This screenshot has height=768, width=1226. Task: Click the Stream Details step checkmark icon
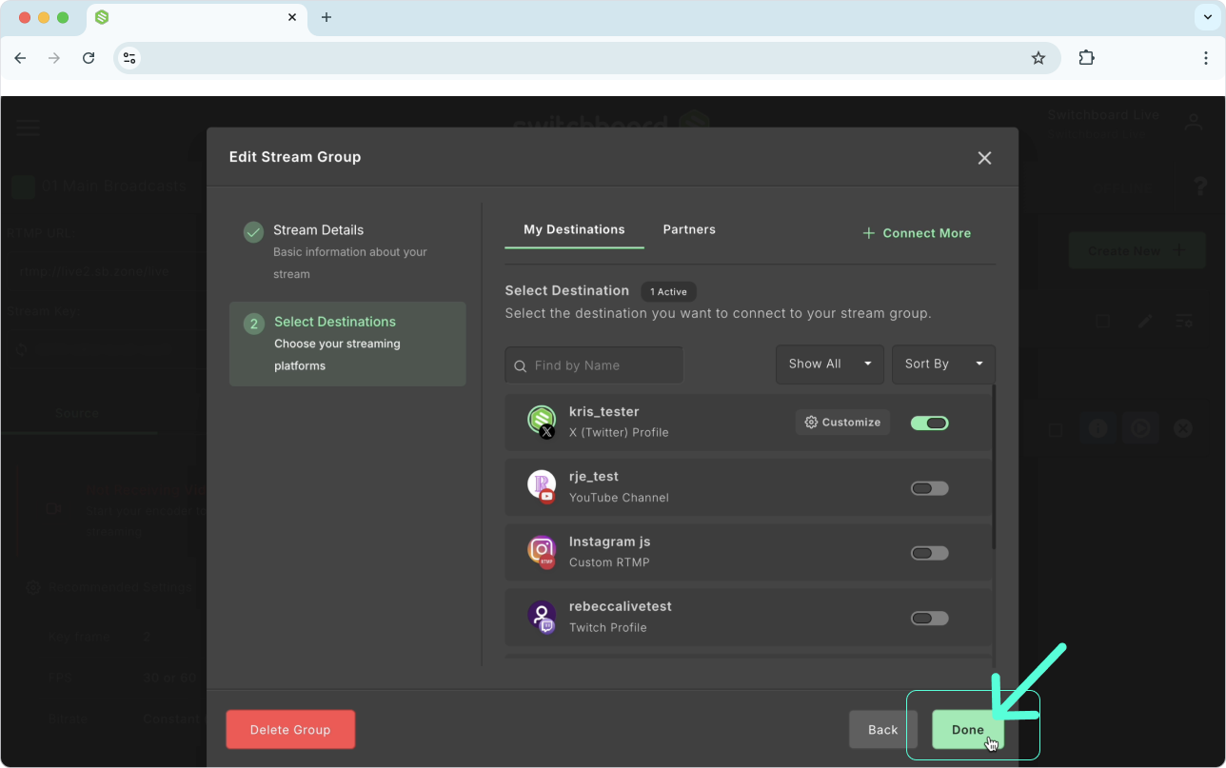253,232
